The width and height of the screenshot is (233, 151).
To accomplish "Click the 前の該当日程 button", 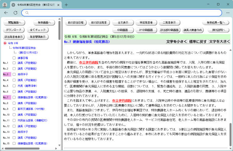I will pos(76,23).
